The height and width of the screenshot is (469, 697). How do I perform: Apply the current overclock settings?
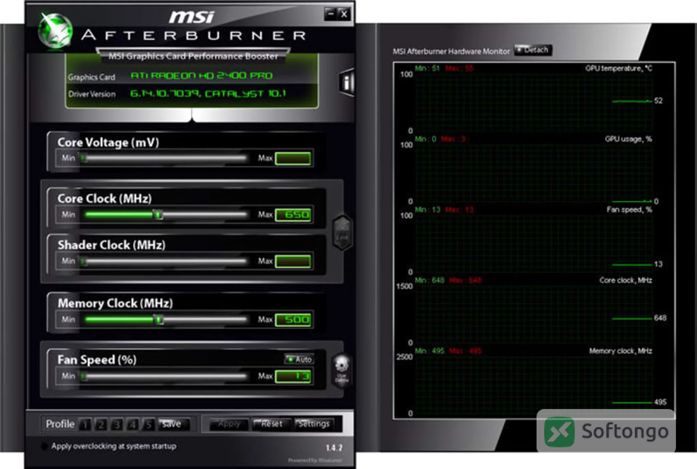pyautogui.click(x=229, y=424)
